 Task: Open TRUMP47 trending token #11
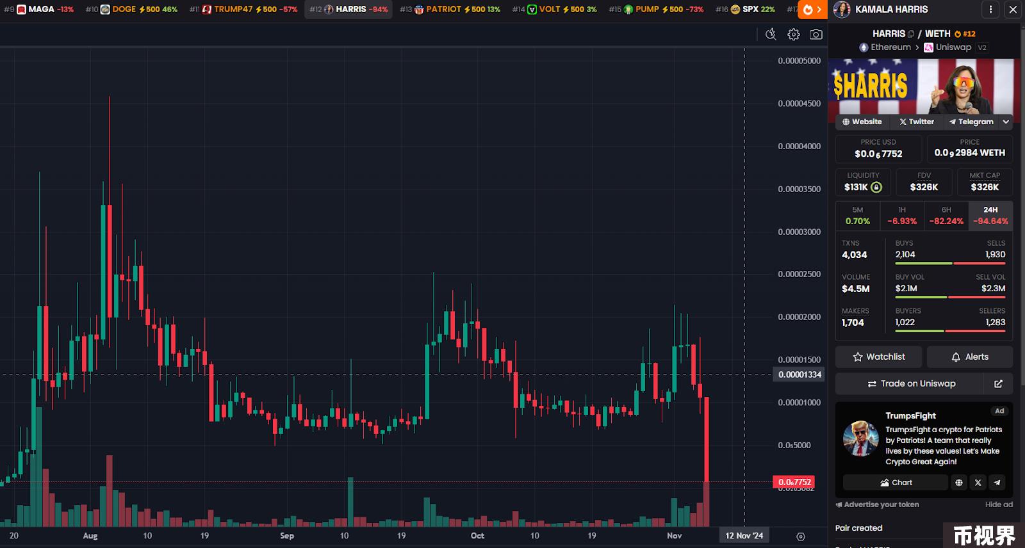click(x=243, y=10)
